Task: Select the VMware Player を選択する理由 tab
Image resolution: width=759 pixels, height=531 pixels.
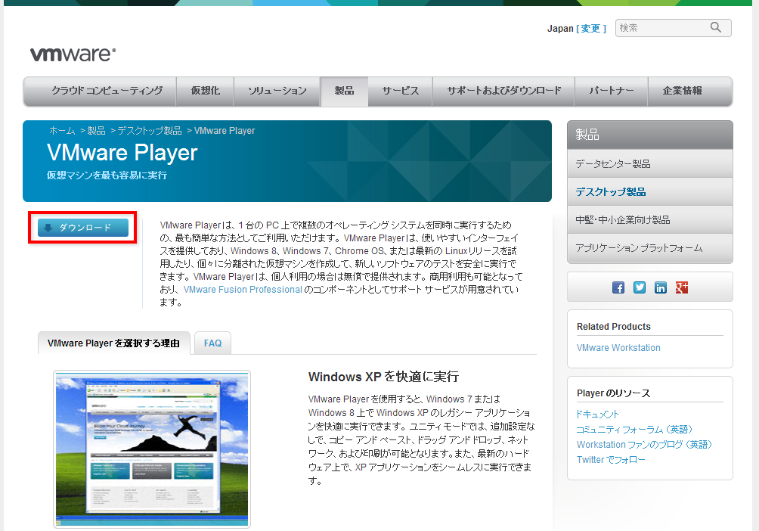Action: point(113,343)
